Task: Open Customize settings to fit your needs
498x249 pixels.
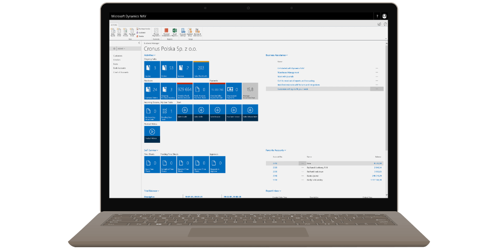Action: [293, 89]
